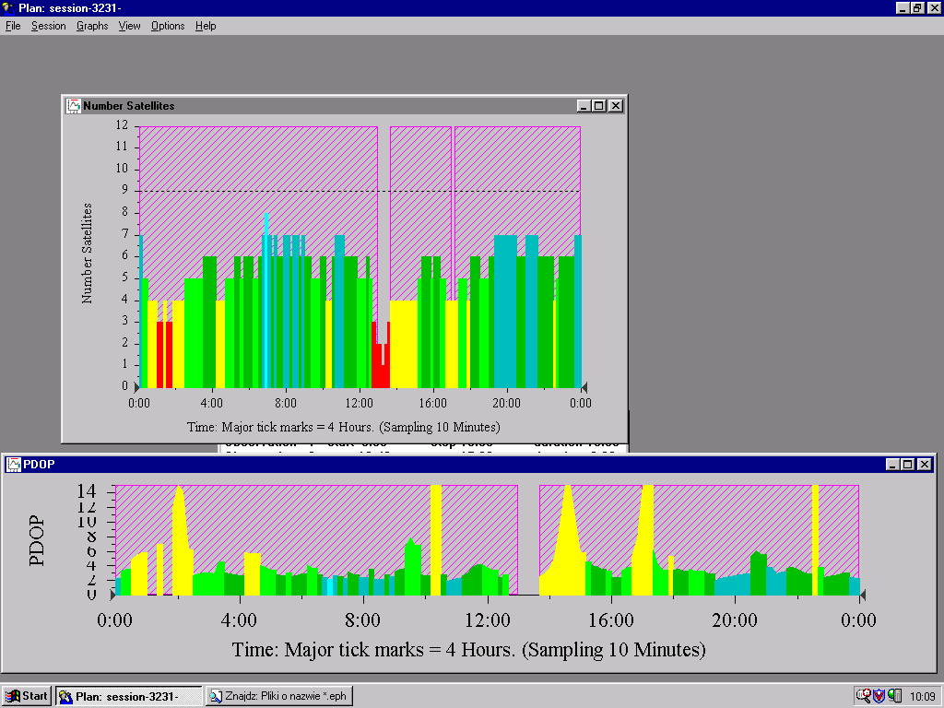Open the Windows Start menu

[27, 696]
